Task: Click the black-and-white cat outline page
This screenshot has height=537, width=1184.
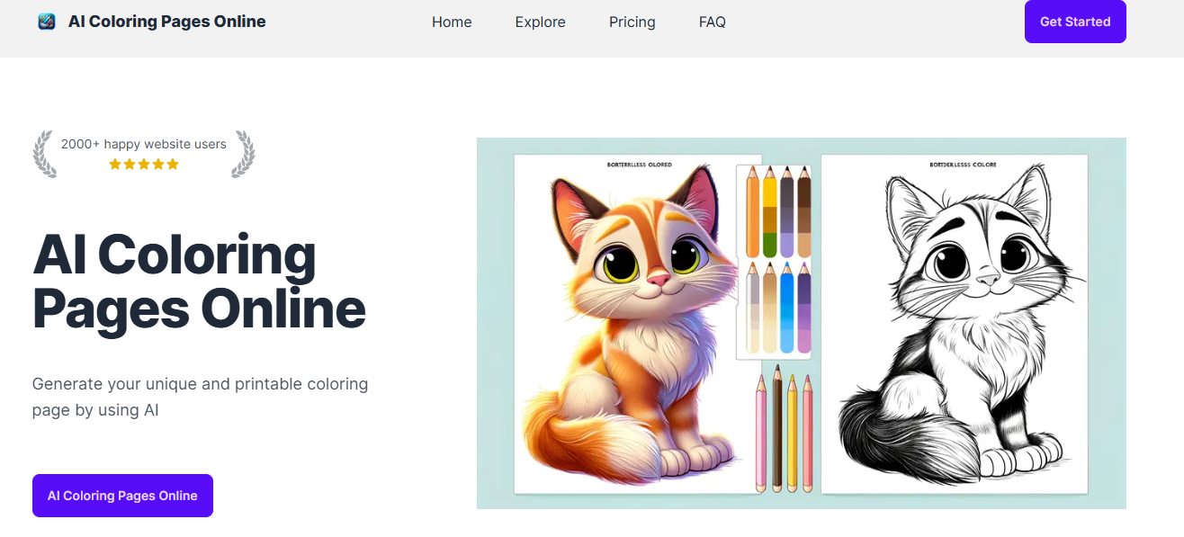Action: (955, 324)
